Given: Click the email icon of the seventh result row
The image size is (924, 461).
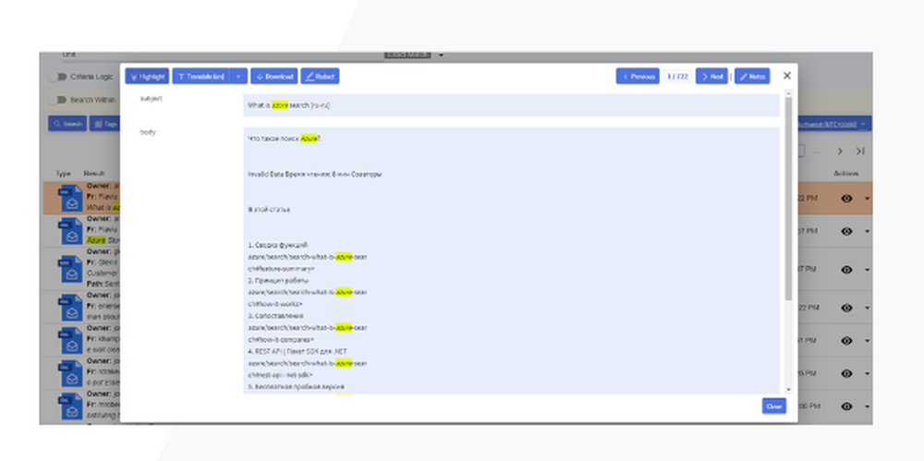Looking at the screenshot, I should click(70, 406).
